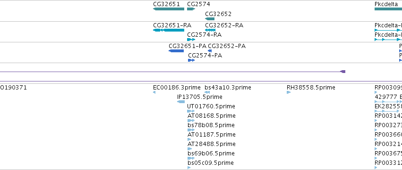Select the CG2574-RA transcript glyph

click(191, 40)
